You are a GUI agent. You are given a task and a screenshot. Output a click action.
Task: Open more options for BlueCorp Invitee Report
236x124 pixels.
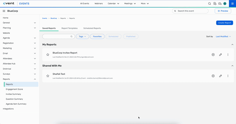point(228,55)
